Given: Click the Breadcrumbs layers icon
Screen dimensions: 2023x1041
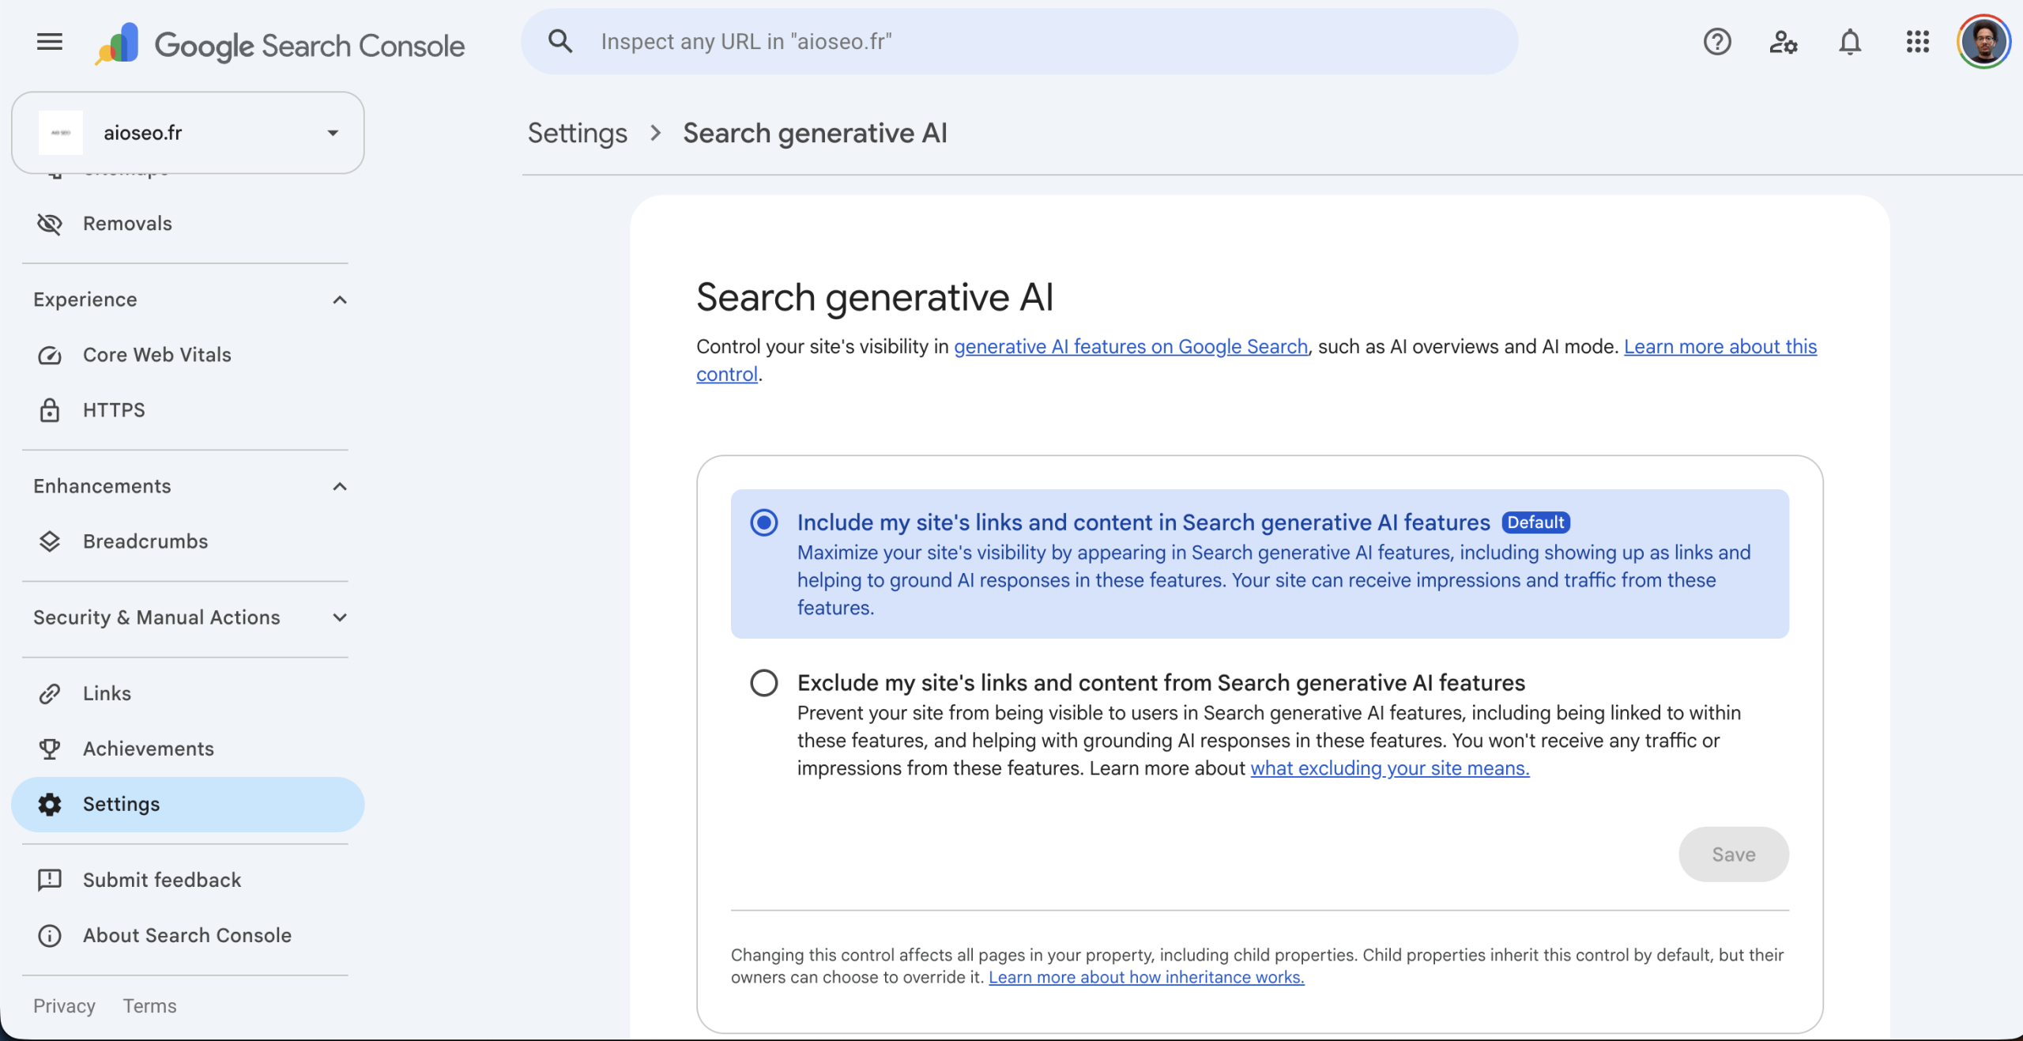Looking at the screenshot, I should pyautogui.click(x=50, y=541).
